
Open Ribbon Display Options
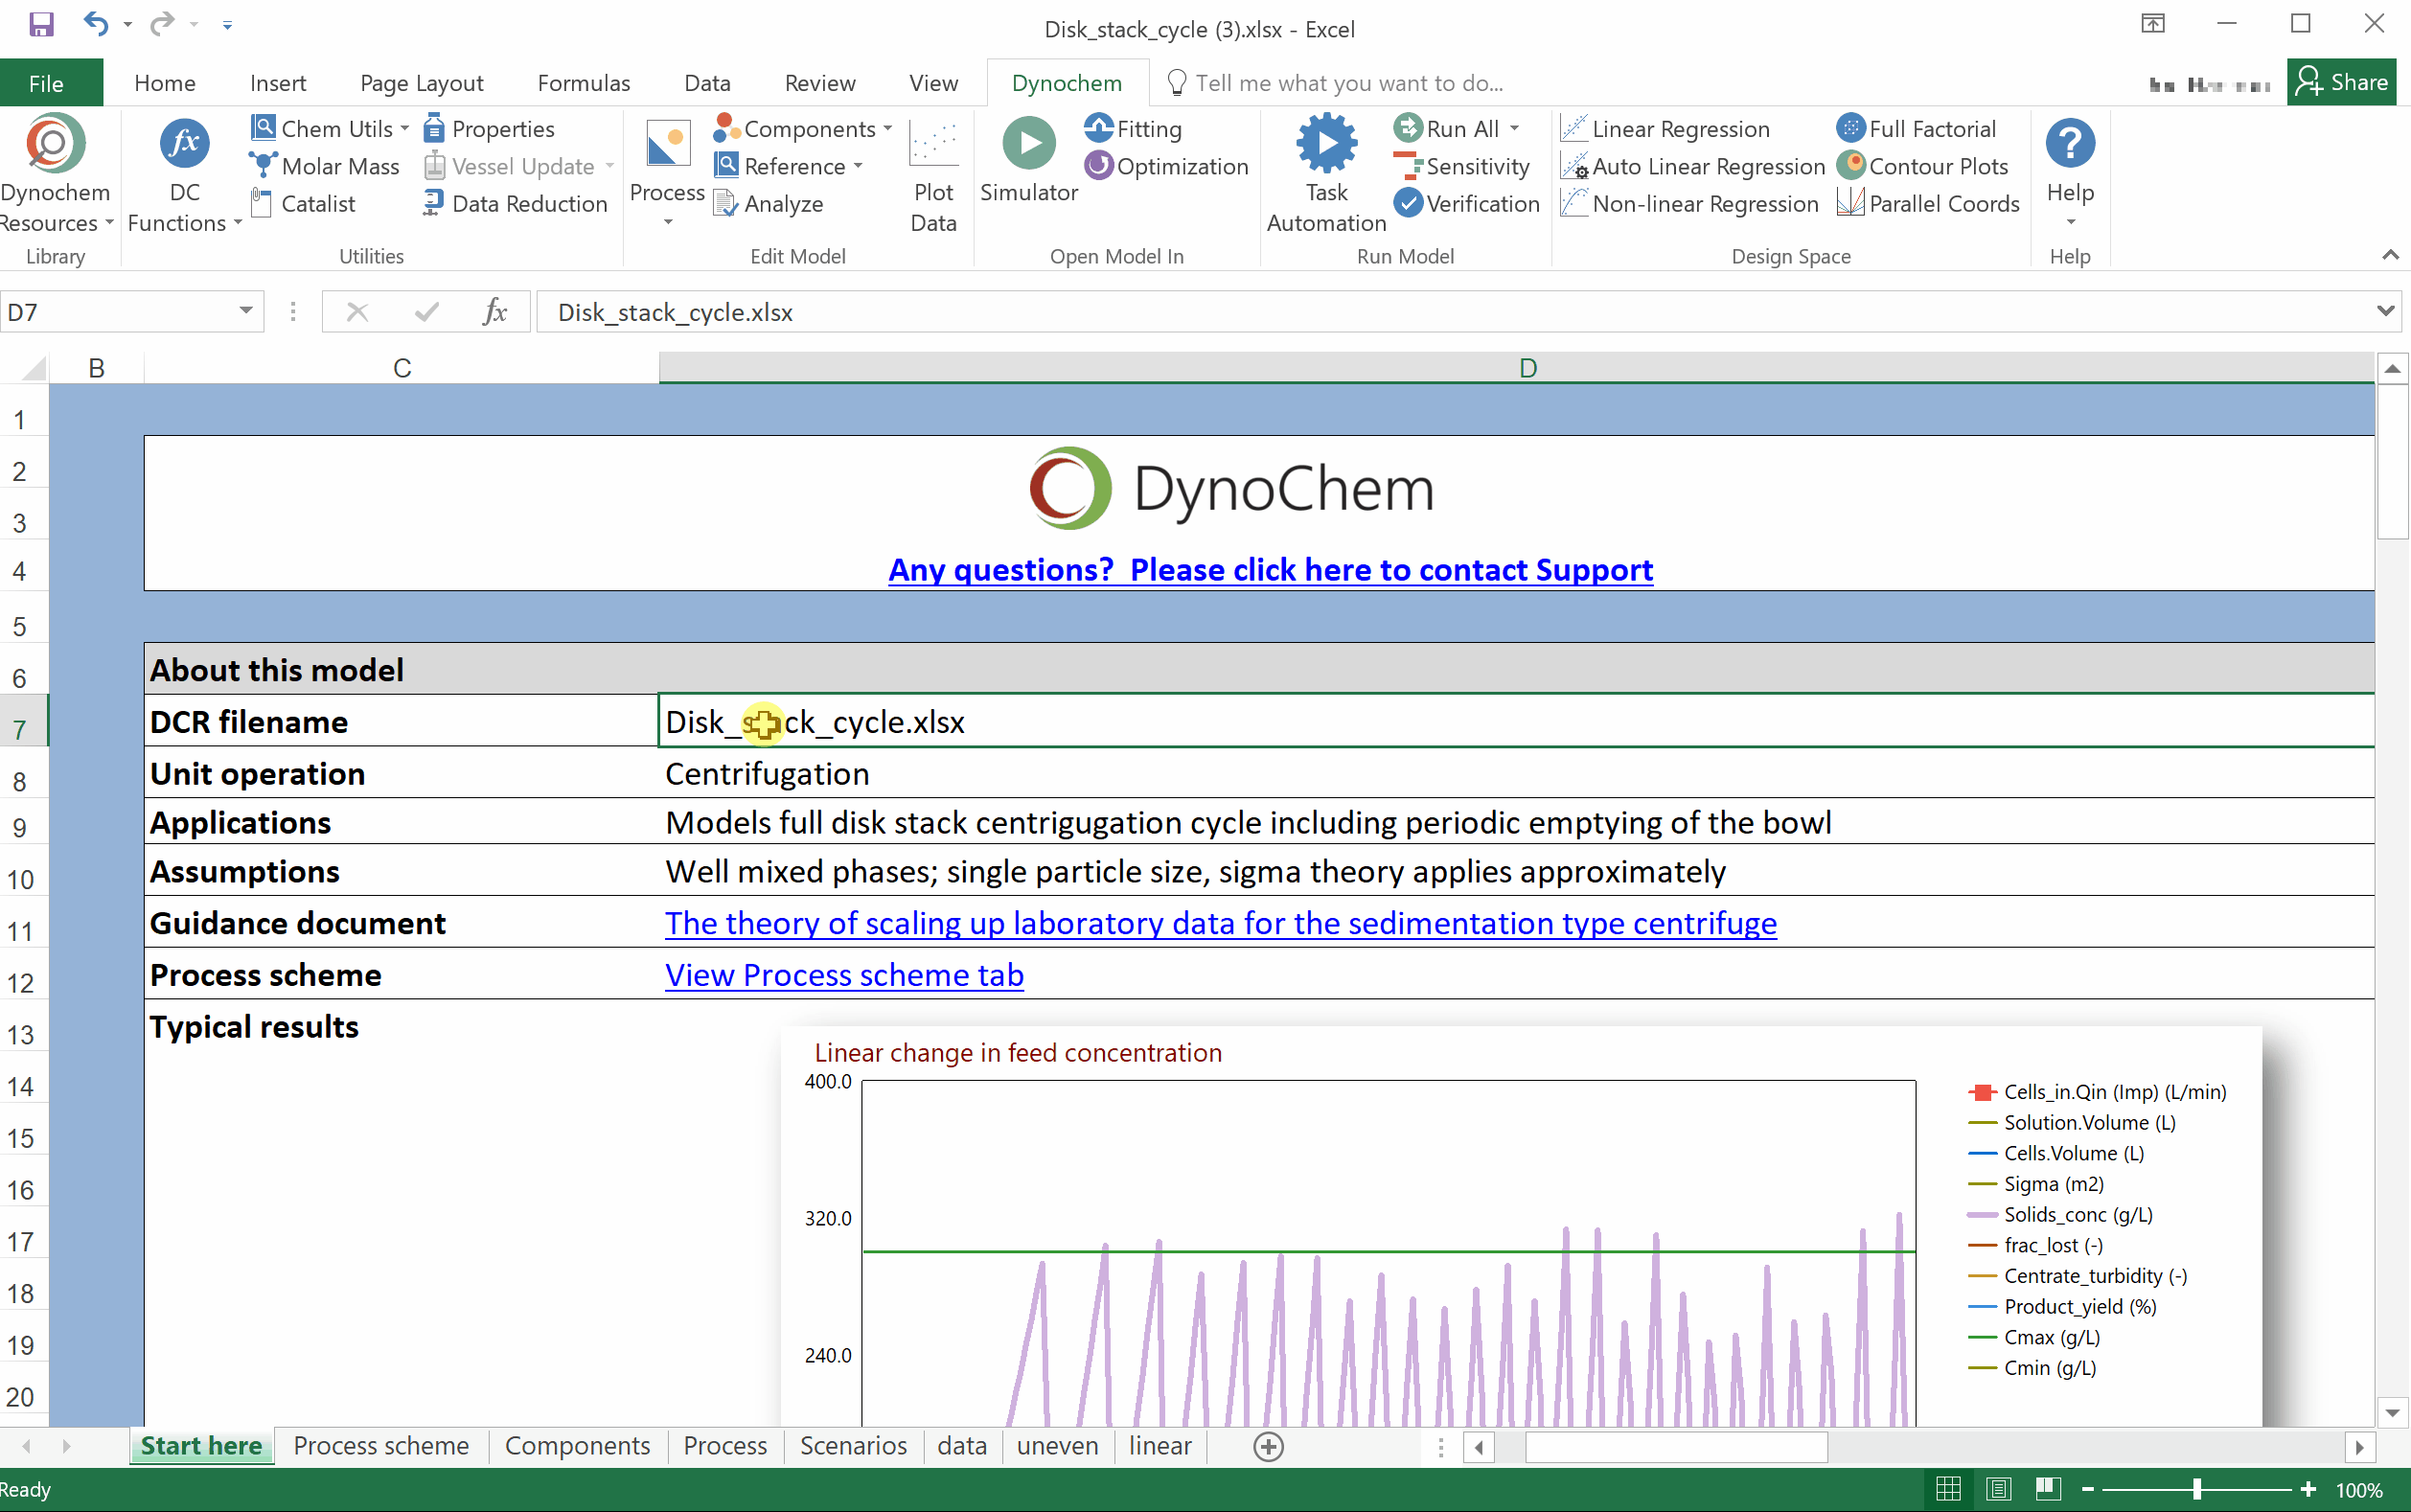pos(2153,24)
